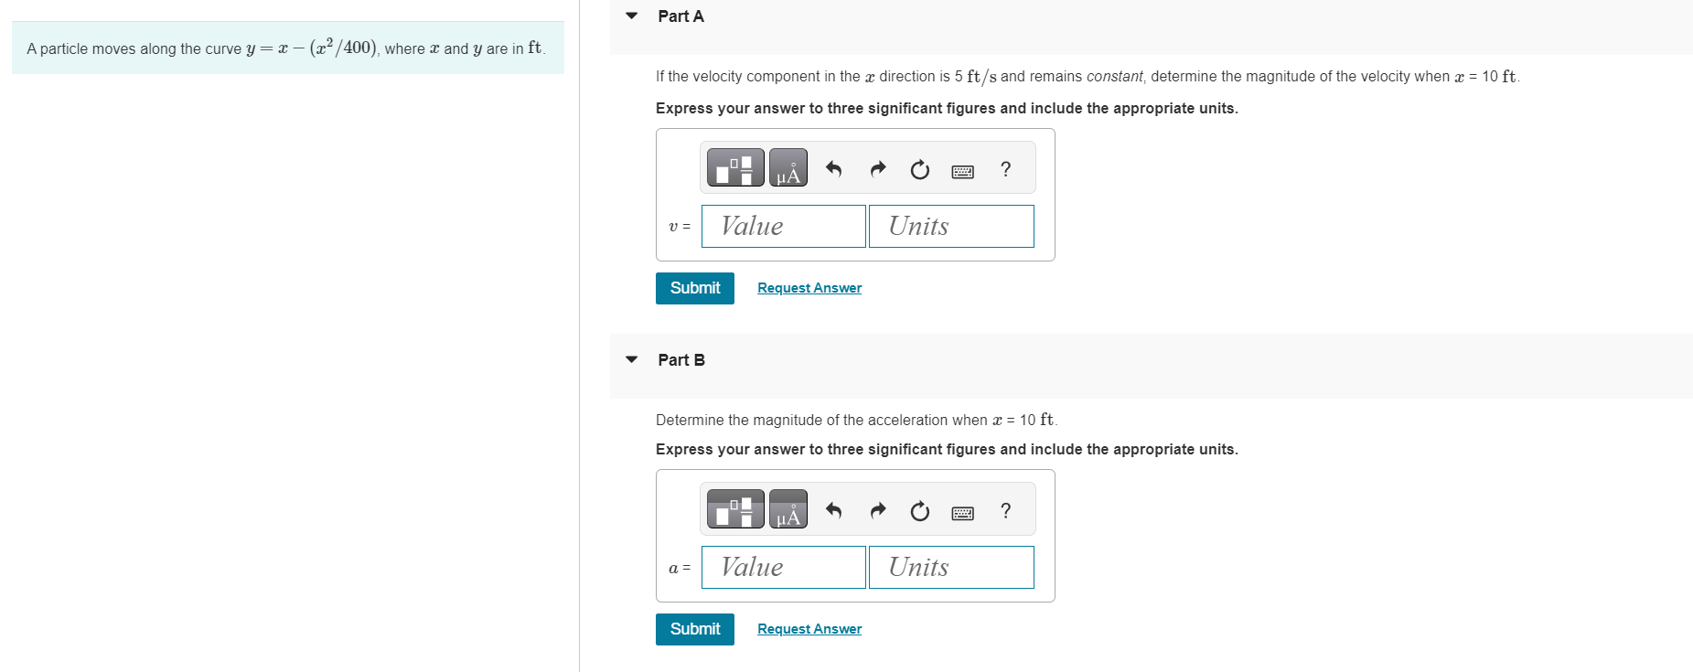Open the equation templates icon in Part B
Screen dimensions: 1693x672
pyautogui.click(x=734, y=509)
